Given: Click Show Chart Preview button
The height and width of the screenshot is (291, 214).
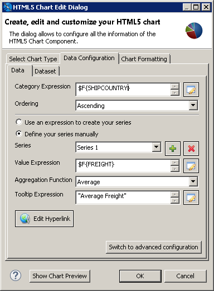Looking at the screenshot, I should 60,276.
